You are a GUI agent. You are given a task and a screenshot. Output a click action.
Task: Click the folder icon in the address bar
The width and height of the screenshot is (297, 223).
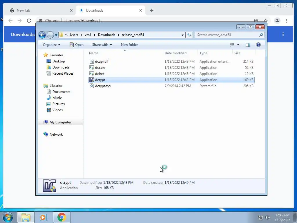pos(61,35)
